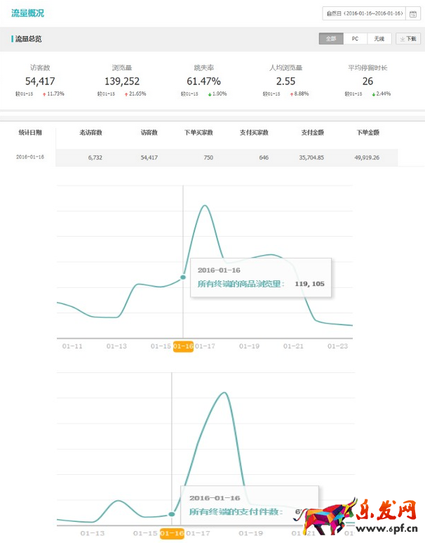Click the 支付金额 column header
The image size is (425, 543).
[312, 132]
